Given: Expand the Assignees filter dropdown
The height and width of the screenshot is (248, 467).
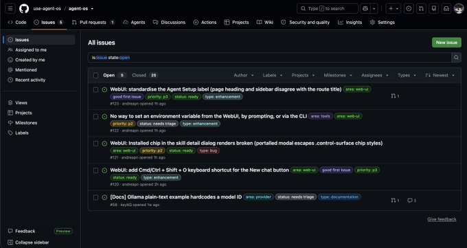Looking at the screenshot, I should pyautogui.click(x=375, y=76).
